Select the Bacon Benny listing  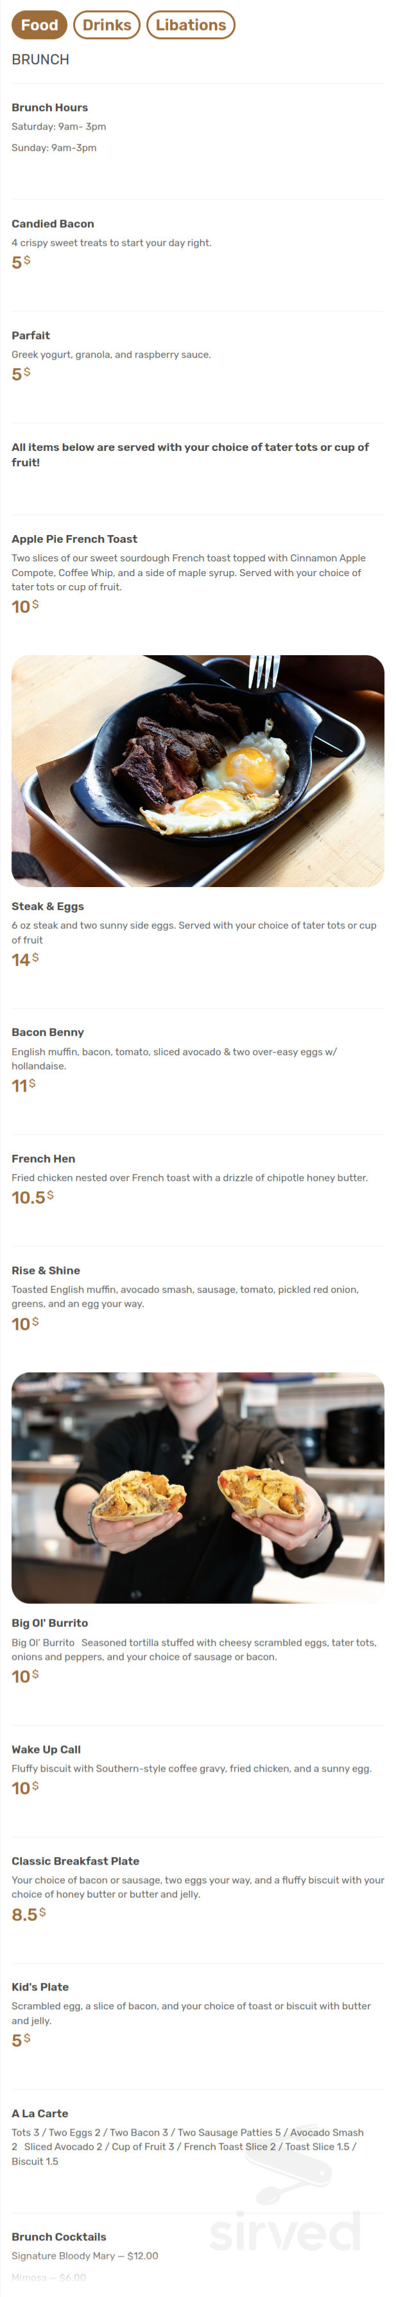49,1032
